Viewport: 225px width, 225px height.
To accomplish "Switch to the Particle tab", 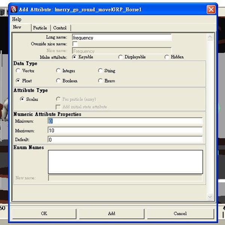I will (40, 28).
